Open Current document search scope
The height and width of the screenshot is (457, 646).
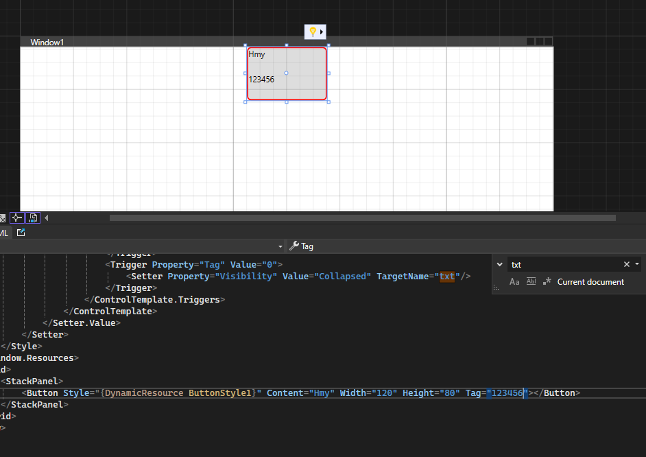click(x=590, y=282)
